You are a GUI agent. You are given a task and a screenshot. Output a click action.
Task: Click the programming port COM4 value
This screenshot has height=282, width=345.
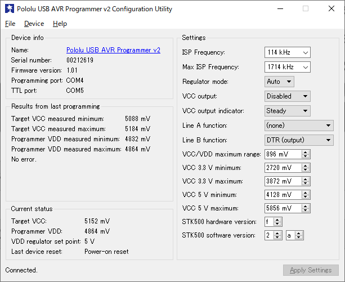point(75,80)
